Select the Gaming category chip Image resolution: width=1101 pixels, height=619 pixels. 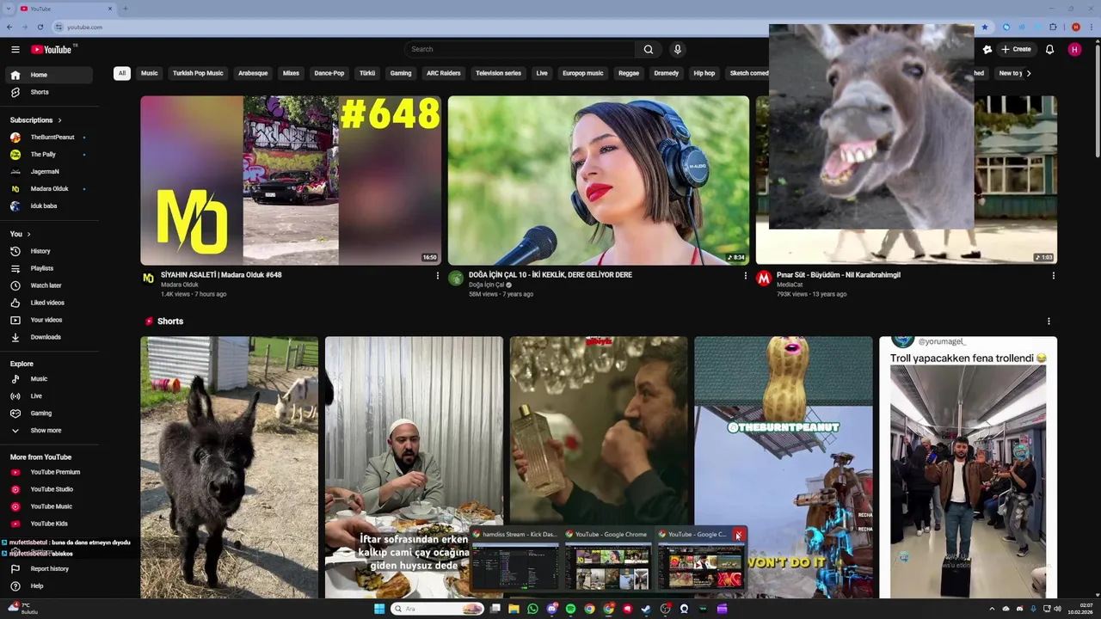pos(401,73)
